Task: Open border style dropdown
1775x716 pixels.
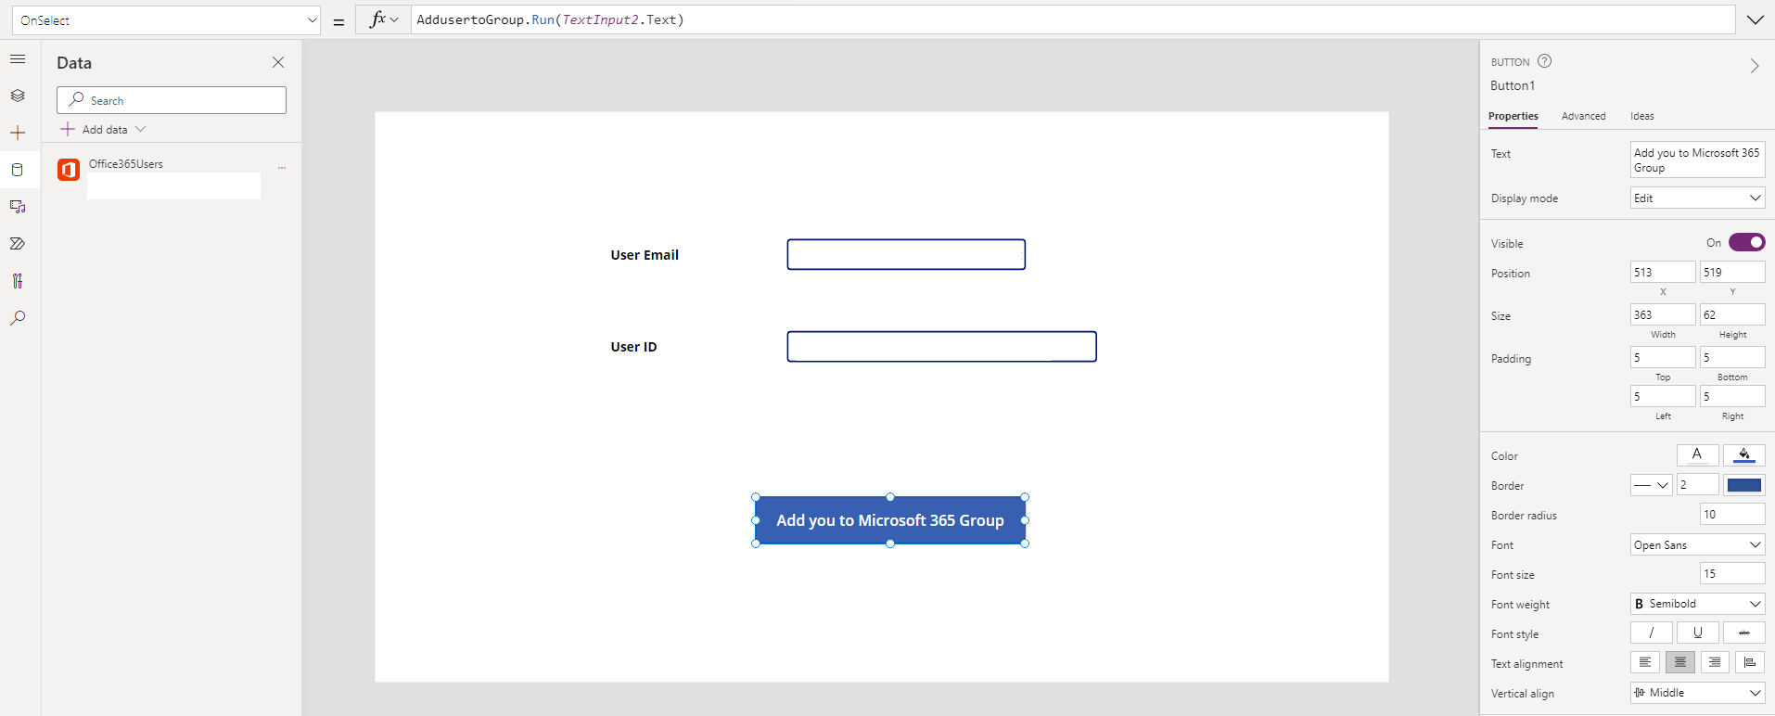Action: point(1652,485)
